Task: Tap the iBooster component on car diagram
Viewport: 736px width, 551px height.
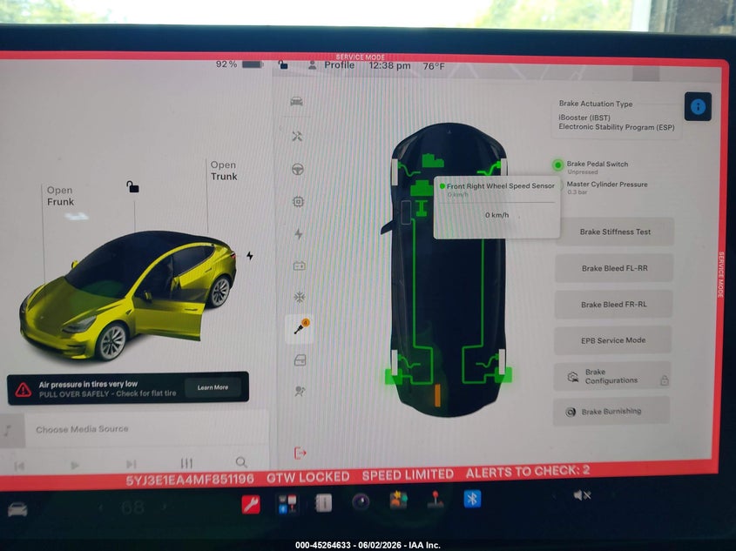Action: 422,189
